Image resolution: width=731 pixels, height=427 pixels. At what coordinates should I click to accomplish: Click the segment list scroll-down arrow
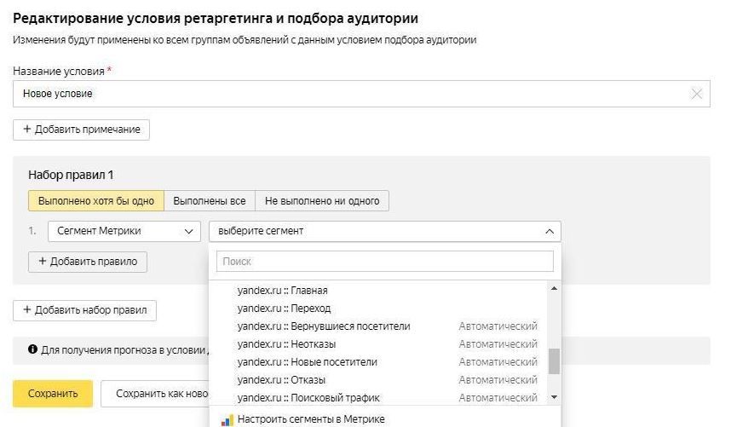(554, 397)
